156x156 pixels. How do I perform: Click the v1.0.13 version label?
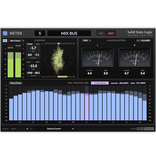click(x=133, y=129)
